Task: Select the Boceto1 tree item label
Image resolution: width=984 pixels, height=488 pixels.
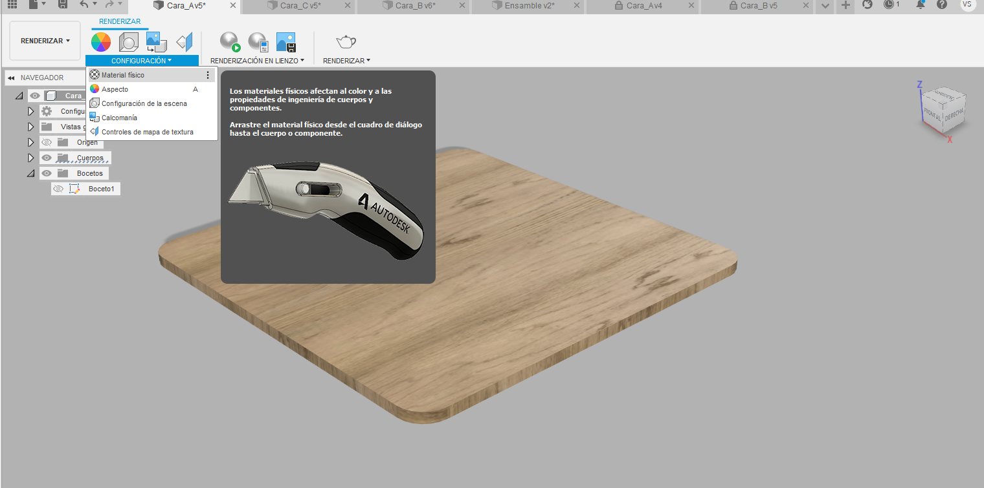Action: 101,189
